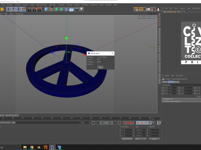
Task: Toggle the Y axis lock
Action: click(13, 9)
